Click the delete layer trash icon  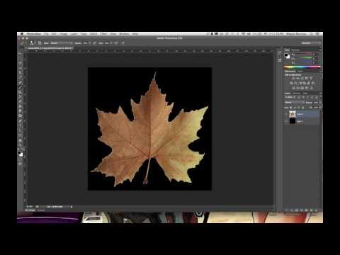pos(317,210)
